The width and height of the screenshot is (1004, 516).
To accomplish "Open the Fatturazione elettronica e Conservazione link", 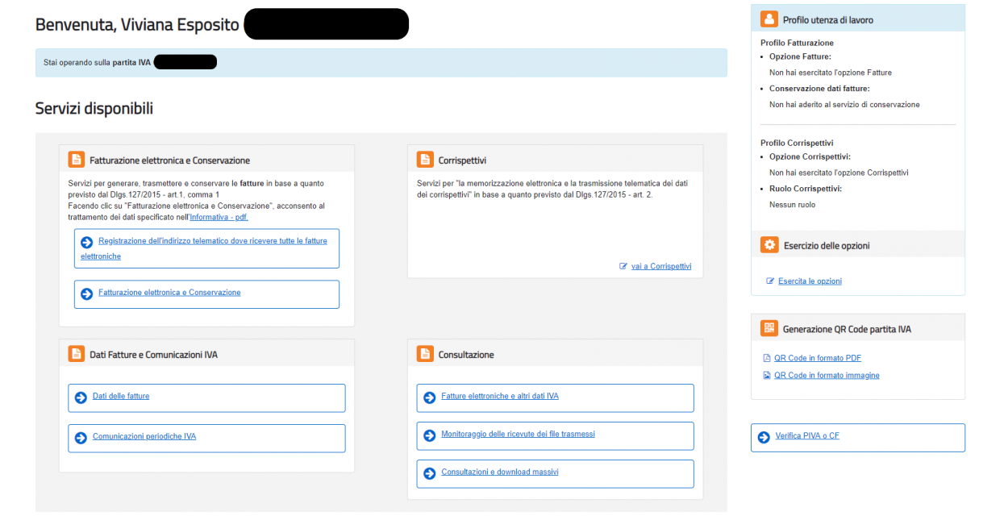I will pos(169,293).
